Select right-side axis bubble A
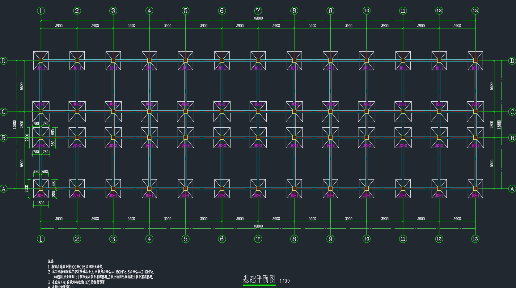This screenshot has width=516, height=288. 512,188
